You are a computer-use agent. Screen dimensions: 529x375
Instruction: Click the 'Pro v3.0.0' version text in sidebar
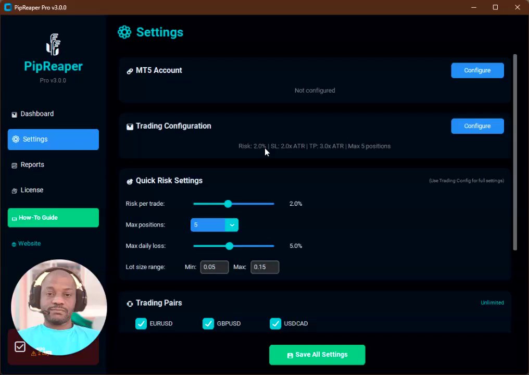tap(53, 80)
